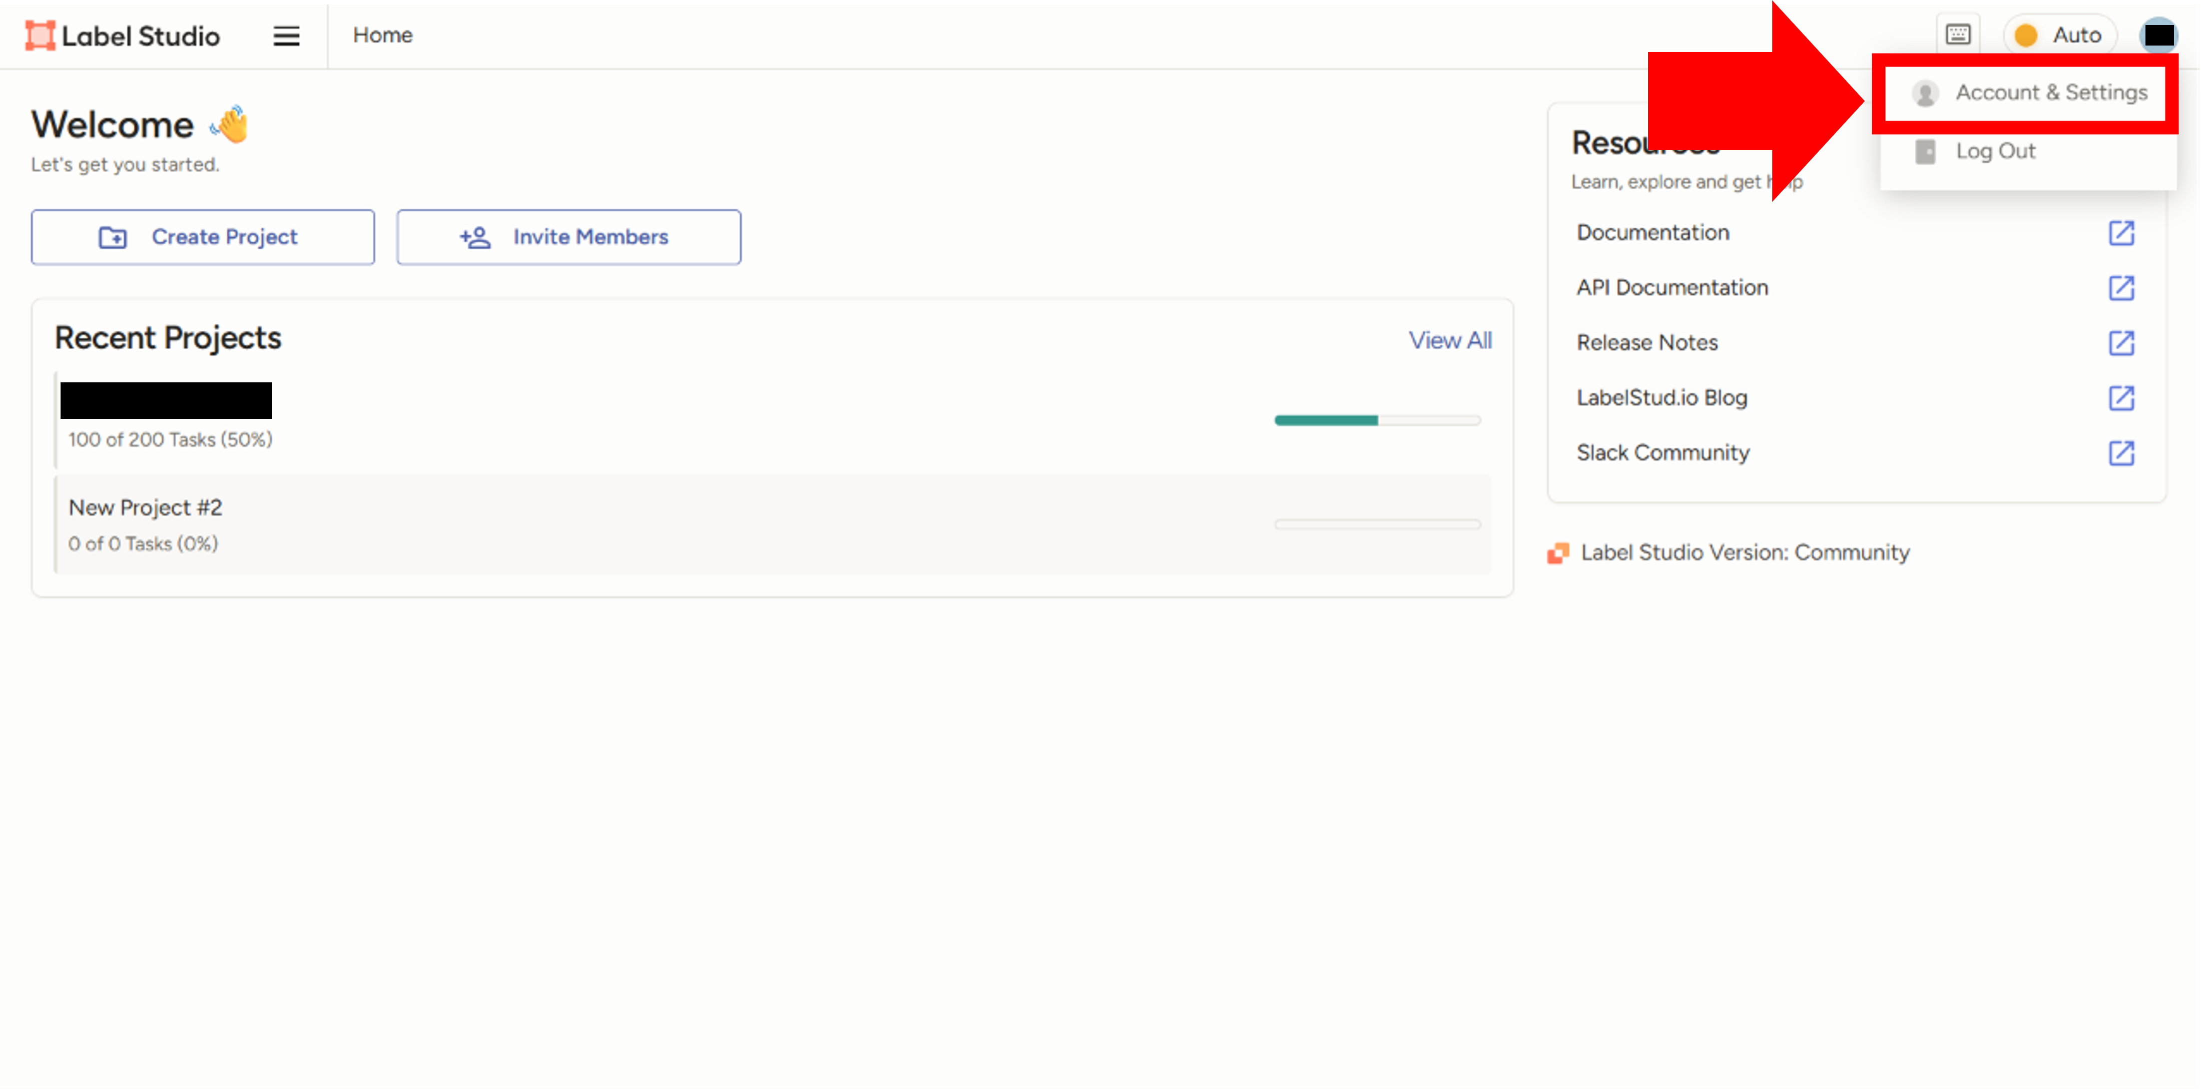Click external-link icon beside API Documentation

coord(2121,288)
